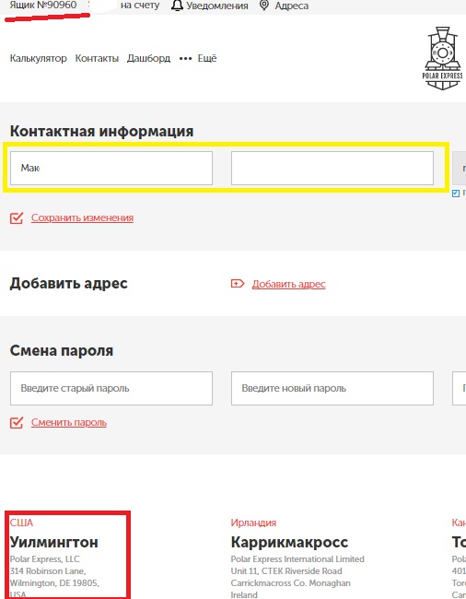
Task: Click the Polar Express, LLC company line
Action: point(44,558)
